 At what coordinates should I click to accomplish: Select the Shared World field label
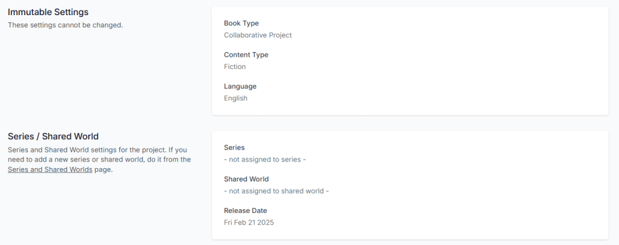pyautogui.click(x=246, y=179)
